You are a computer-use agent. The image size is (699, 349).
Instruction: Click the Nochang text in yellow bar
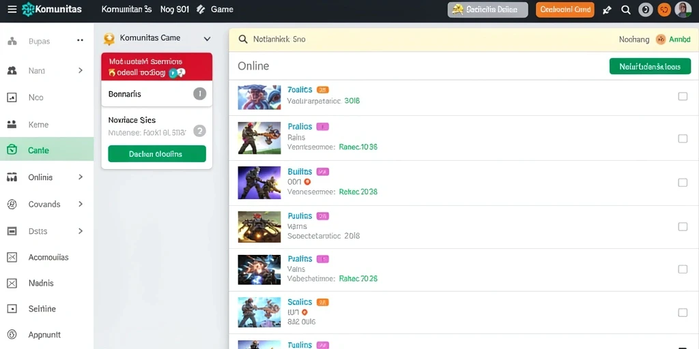(634, 40)
